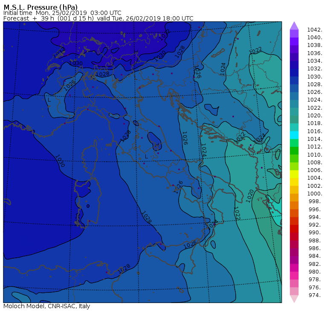Screen dimensions: 324x312
Task: Click the '1038.' legend label
Action: (x=315, y=45)
